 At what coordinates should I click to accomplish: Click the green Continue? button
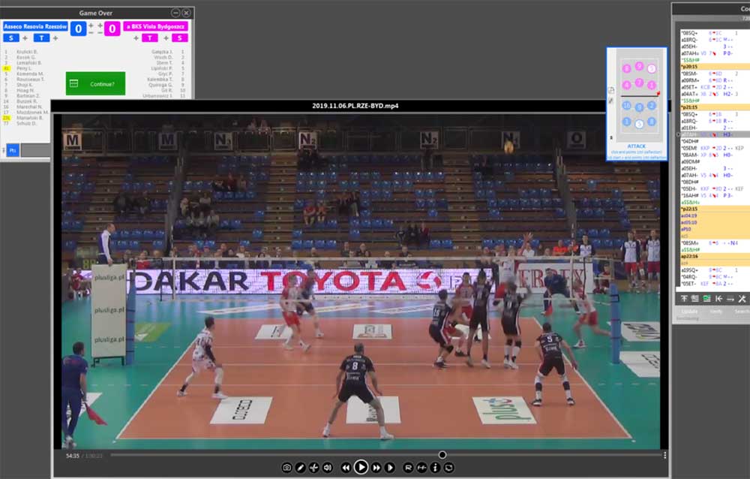95,83
